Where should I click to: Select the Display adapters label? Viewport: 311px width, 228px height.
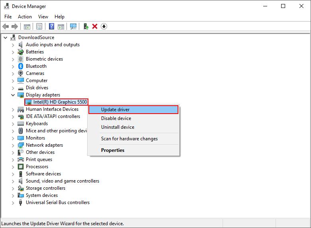click(x=43, y=95)
